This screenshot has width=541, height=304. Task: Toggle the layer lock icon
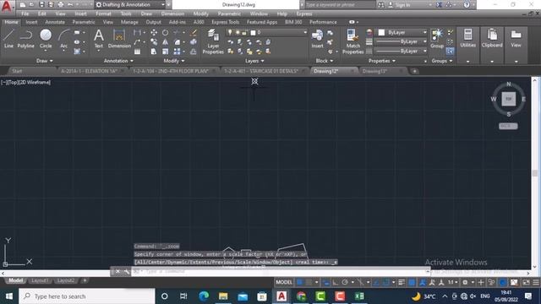[244, 32]
